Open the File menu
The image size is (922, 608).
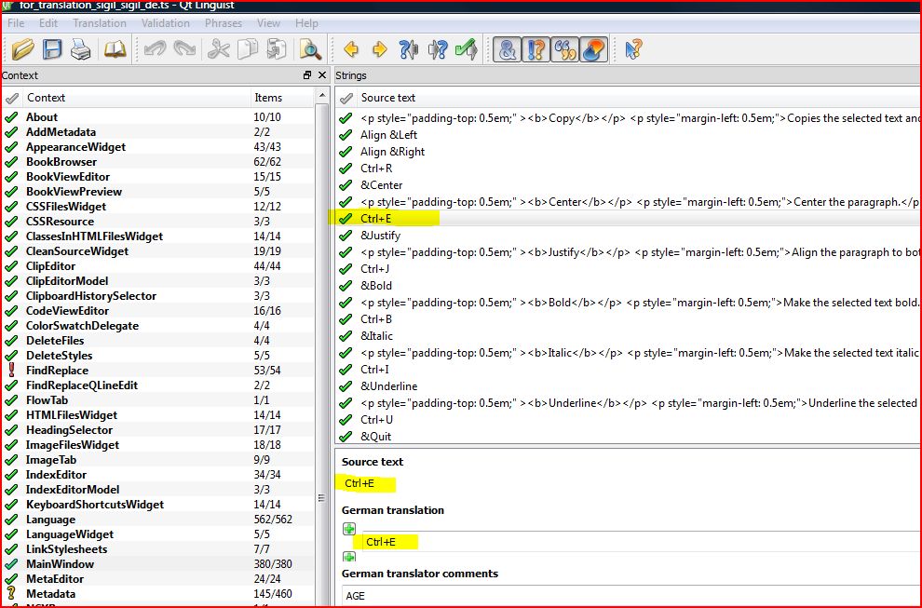coord(16,23)
